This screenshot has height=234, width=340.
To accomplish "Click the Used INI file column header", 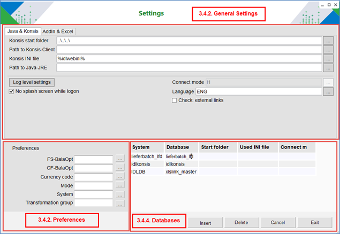I will point(258,147).
